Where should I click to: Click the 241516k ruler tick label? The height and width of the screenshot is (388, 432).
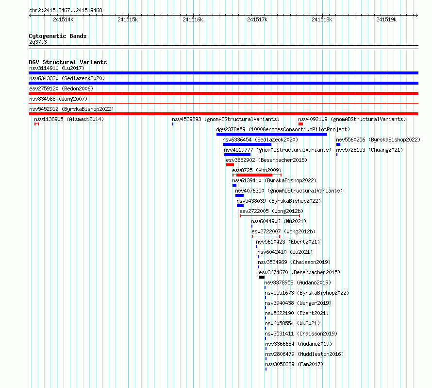tap(193, 19)
